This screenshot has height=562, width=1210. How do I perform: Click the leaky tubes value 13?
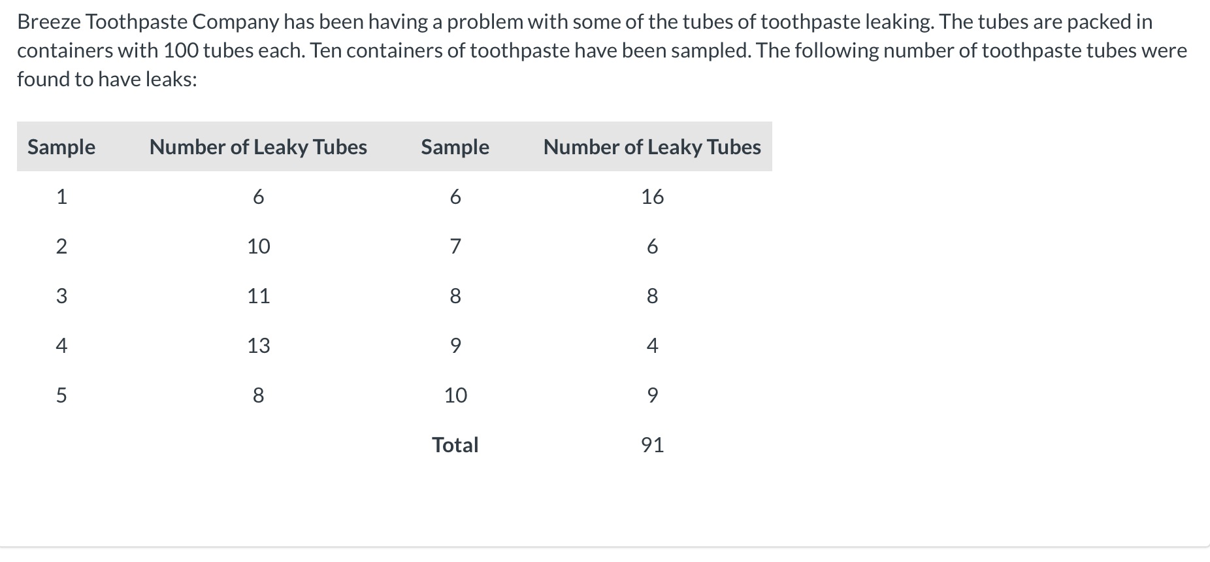click(258, 346)
